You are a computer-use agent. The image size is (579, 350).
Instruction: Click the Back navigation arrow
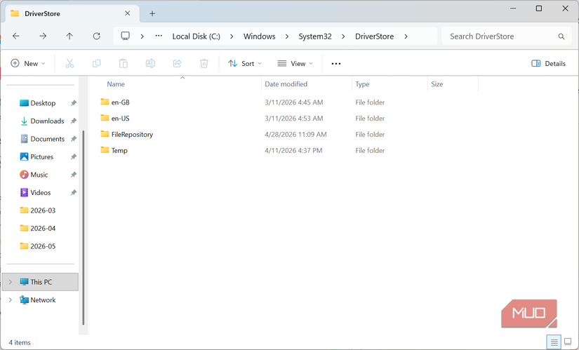pyautogui.click(x=16, y=36)
